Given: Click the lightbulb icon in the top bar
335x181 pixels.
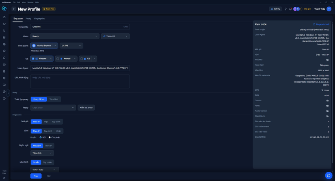Looking at the screenshot, I should click(x=285, y=9).
